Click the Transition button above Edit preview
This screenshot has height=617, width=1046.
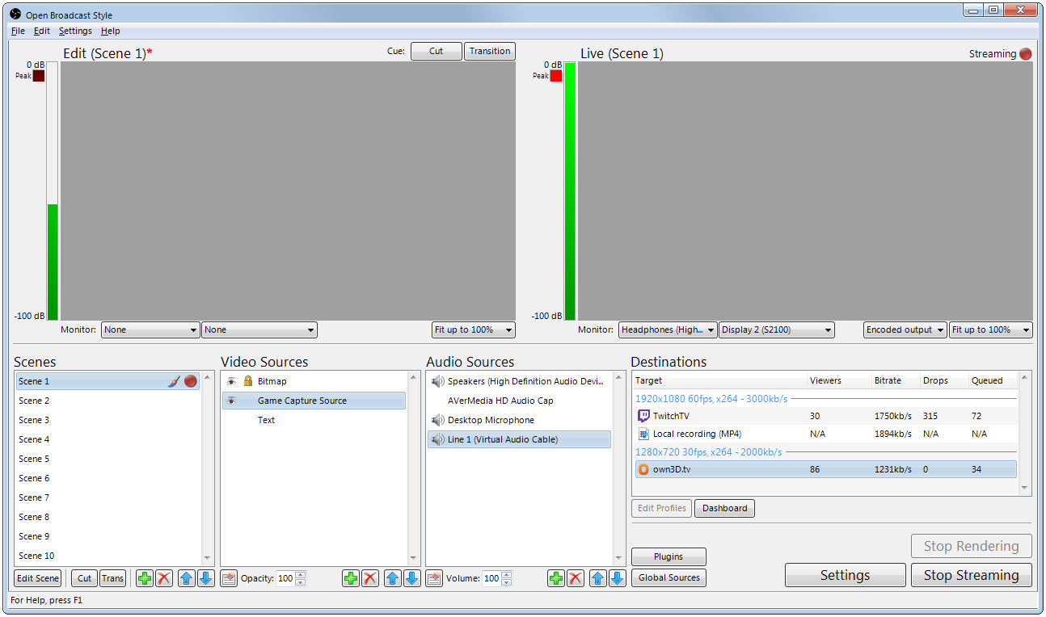click(490, 51)
